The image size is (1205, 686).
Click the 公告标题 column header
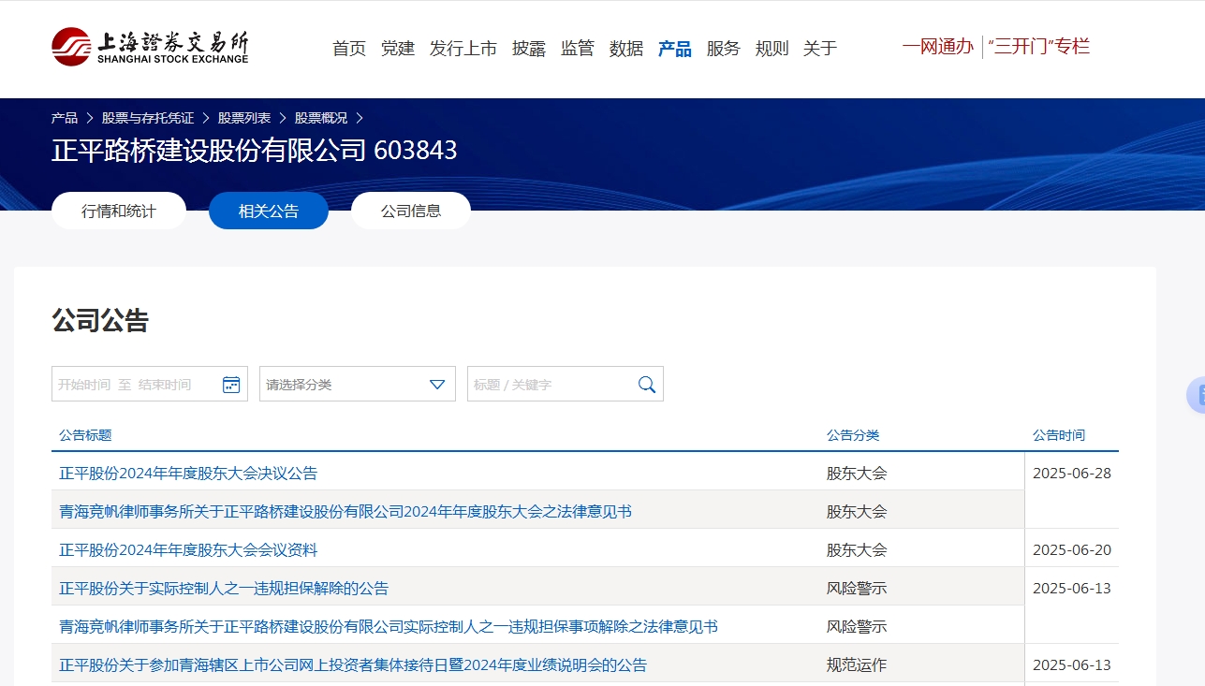[85, 435]
